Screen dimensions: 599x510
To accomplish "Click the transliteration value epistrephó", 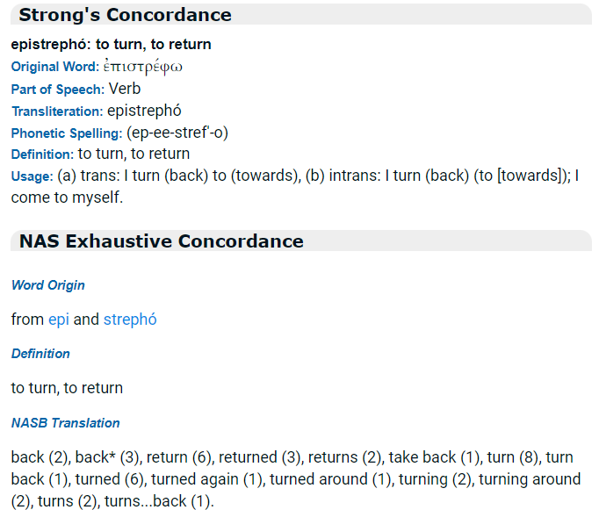I will pos(144,111).
